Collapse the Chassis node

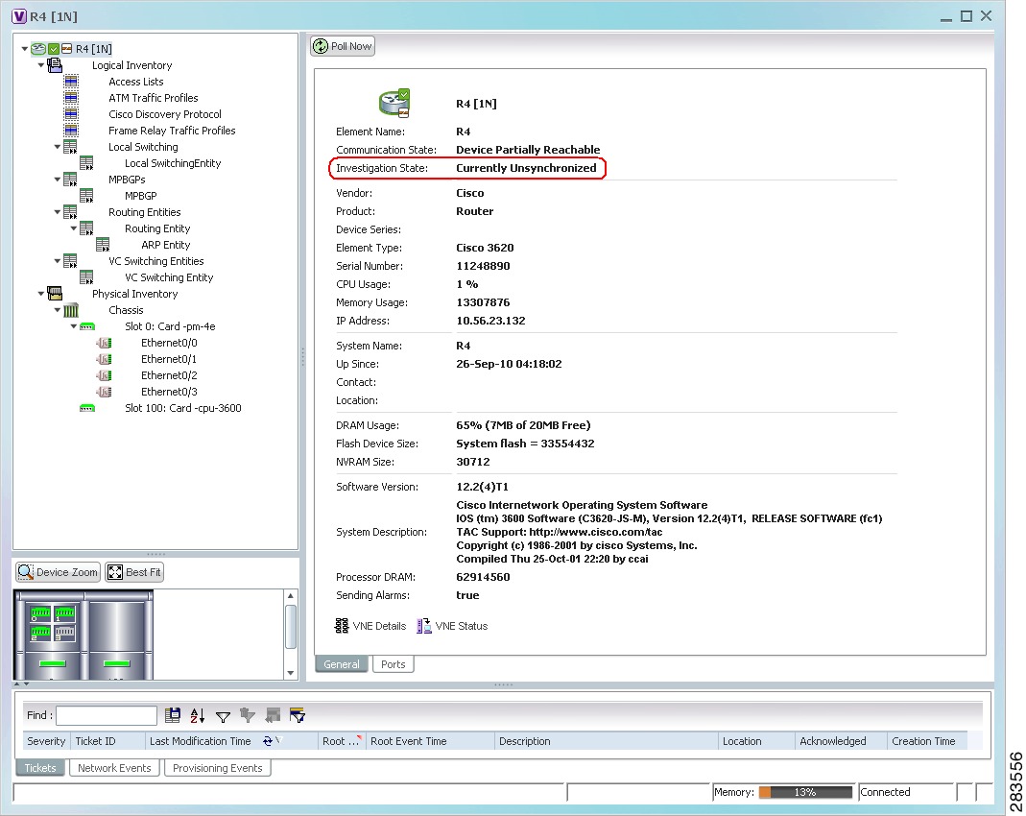(58, 310)
